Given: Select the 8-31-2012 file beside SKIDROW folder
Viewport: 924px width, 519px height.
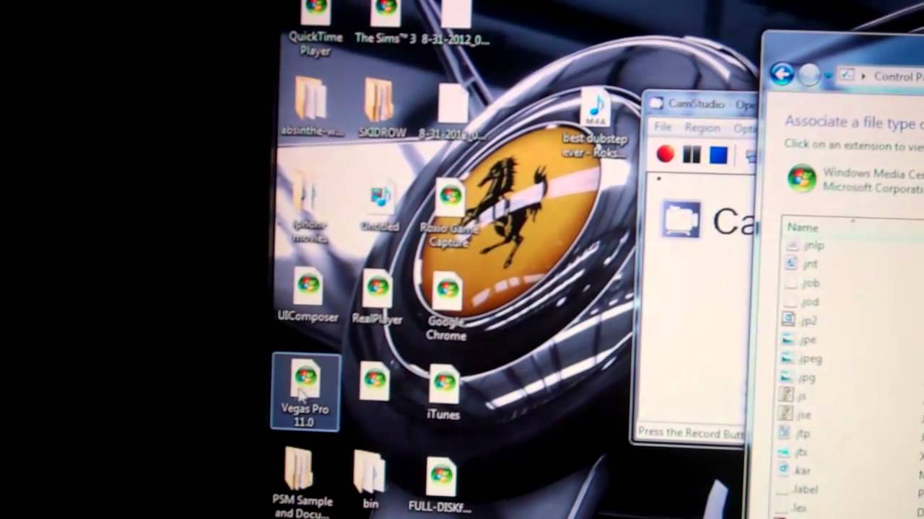Looking at the screenshot, I should point(453,111).
